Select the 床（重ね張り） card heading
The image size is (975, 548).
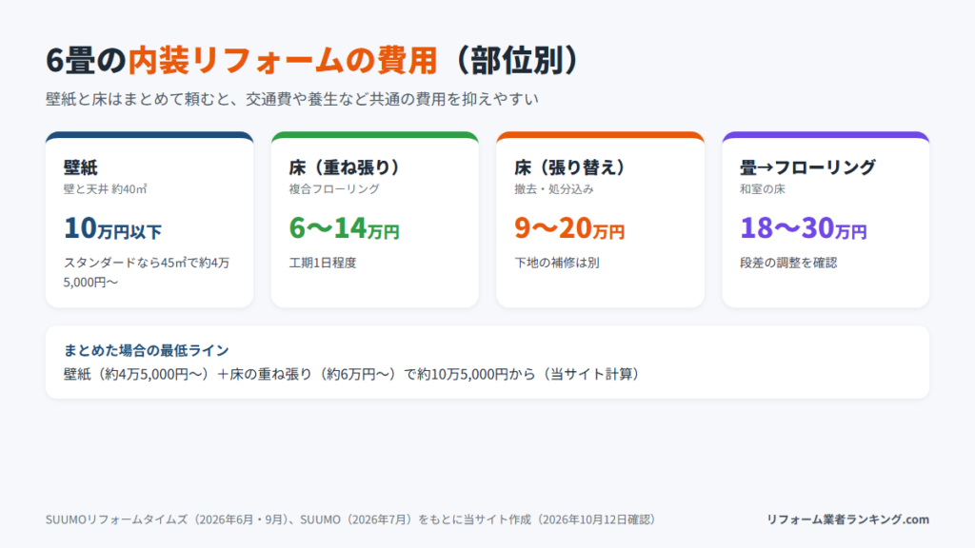tap(344, 167)
